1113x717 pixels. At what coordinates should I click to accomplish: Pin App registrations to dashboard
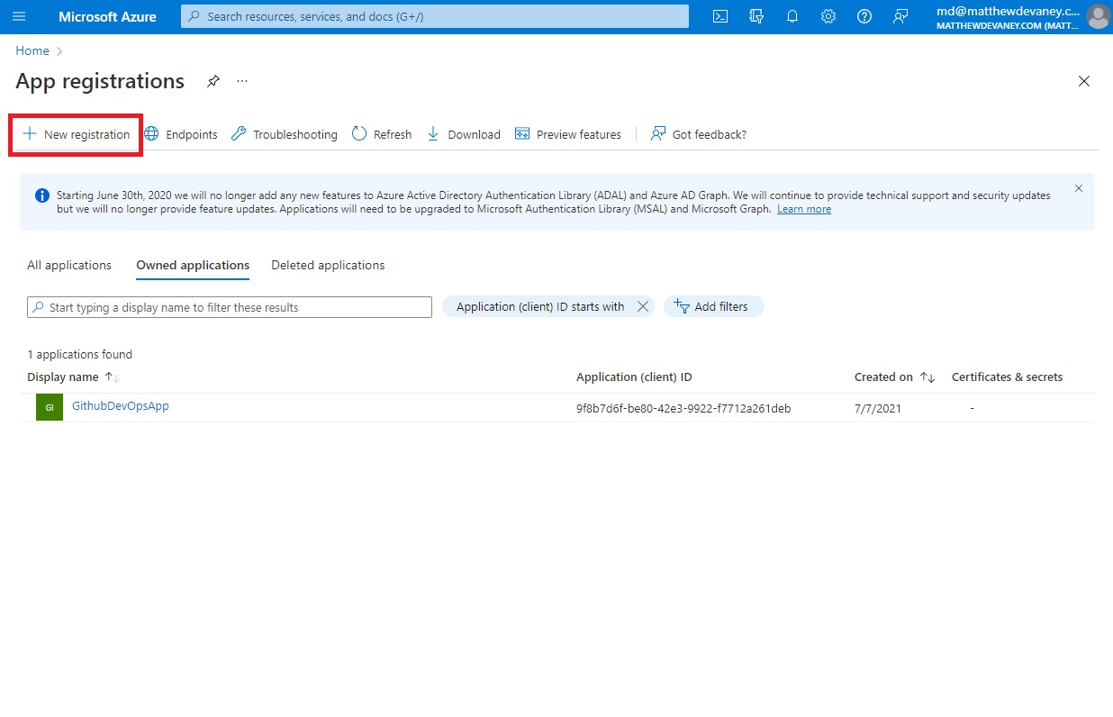pyautogui.click(x=213, y=80)
